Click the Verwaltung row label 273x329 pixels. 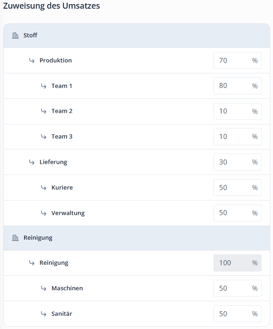[x=68, y=213]
